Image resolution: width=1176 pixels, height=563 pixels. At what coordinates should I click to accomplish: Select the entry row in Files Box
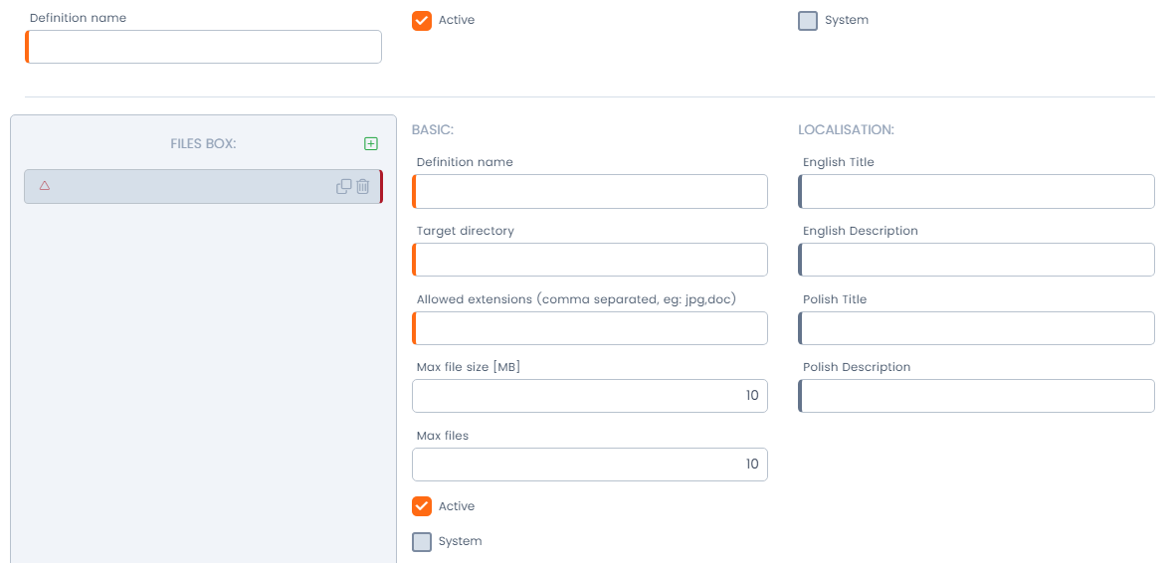coord(189,186)
